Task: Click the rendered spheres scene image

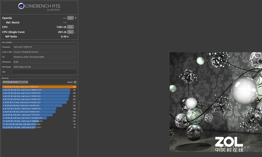Action: [x=216, y=102]
